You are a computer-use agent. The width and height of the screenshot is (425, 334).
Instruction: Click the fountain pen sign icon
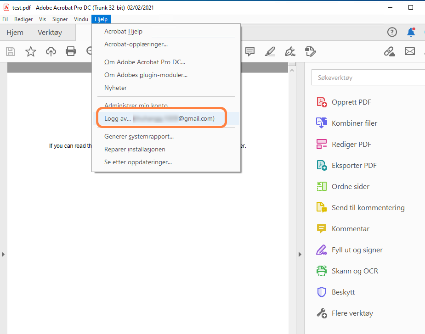(x=290, y=51)
